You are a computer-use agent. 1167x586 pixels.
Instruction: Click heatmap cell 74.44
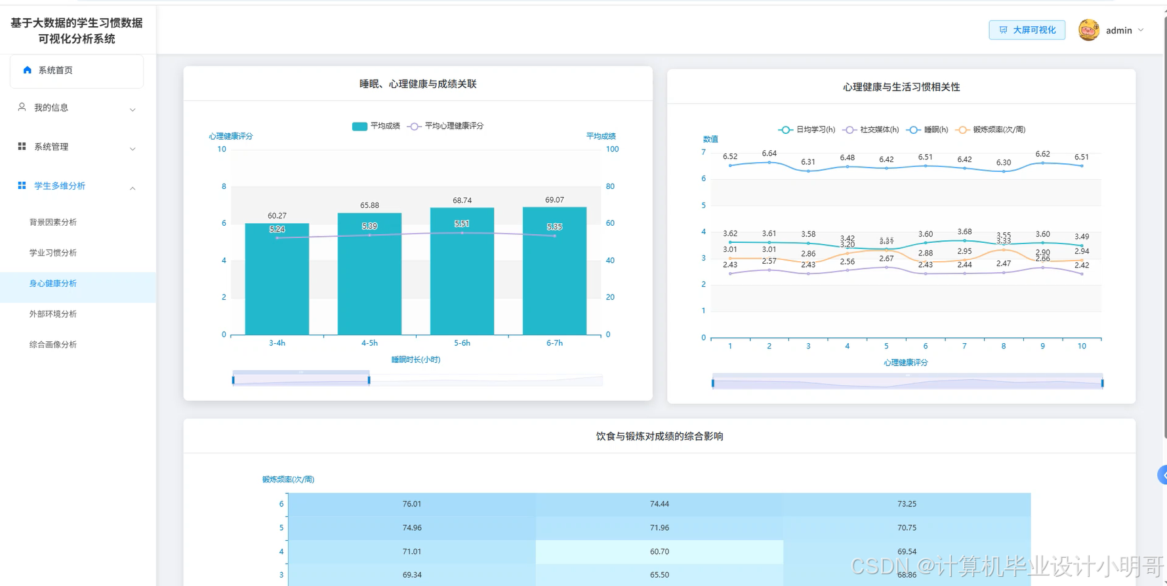point(659,504)
